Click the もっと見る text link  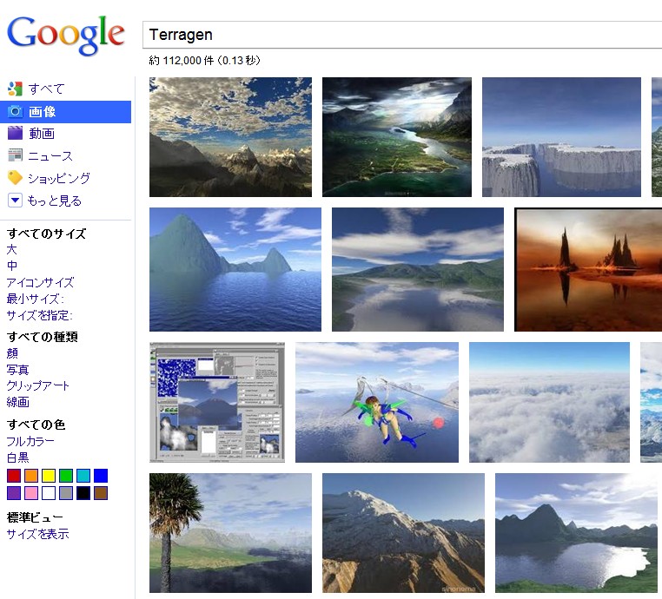tap(55, 201)
